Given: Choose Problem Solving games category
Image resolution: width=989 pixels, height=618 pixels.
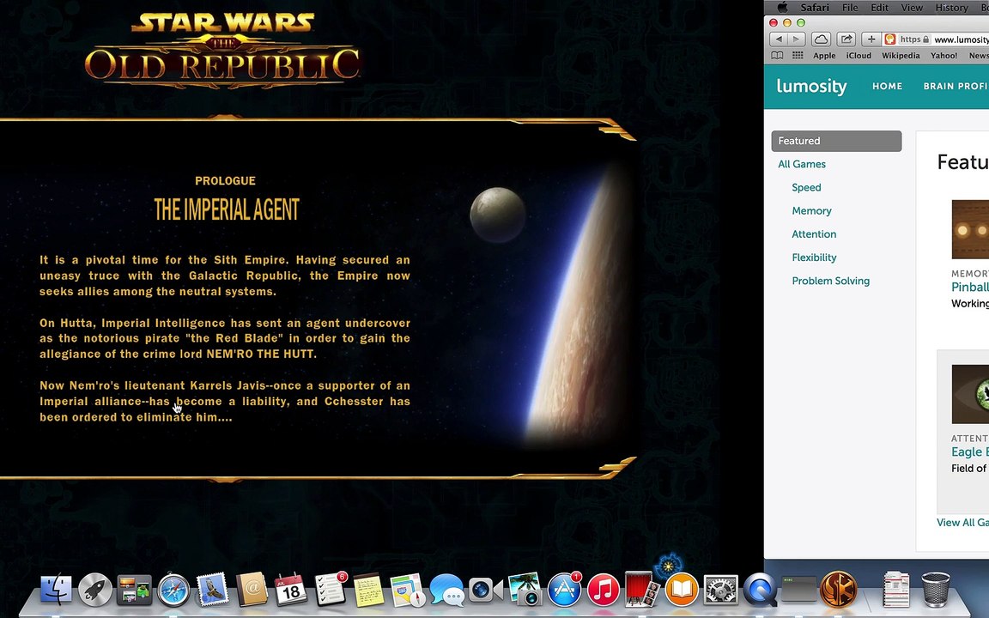Looking at the screenshot, I should pos(831,281).
